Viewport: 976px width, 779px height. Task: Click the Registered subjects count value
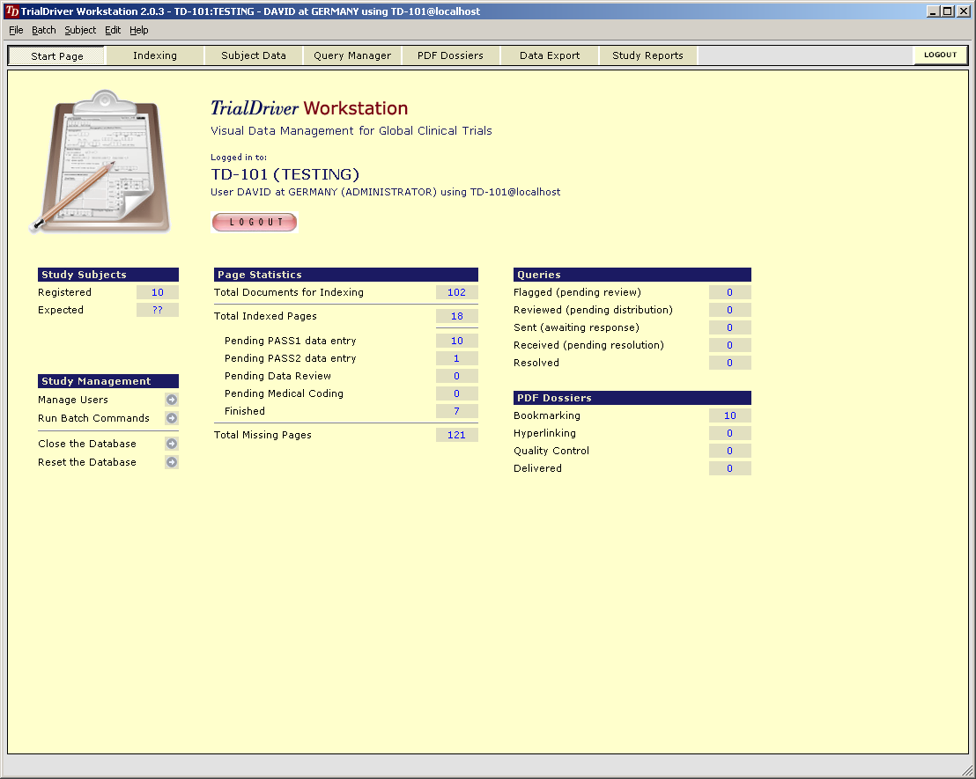coord(158,292)
